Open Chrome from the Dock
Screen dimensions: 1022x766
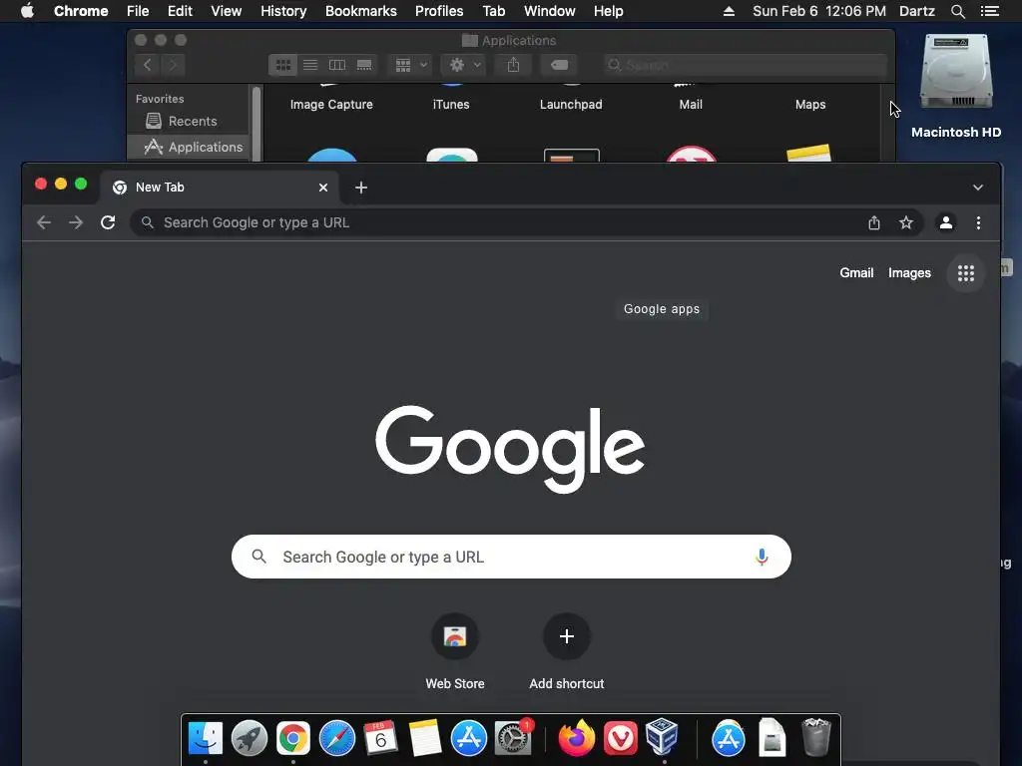[x=293, y=739]
